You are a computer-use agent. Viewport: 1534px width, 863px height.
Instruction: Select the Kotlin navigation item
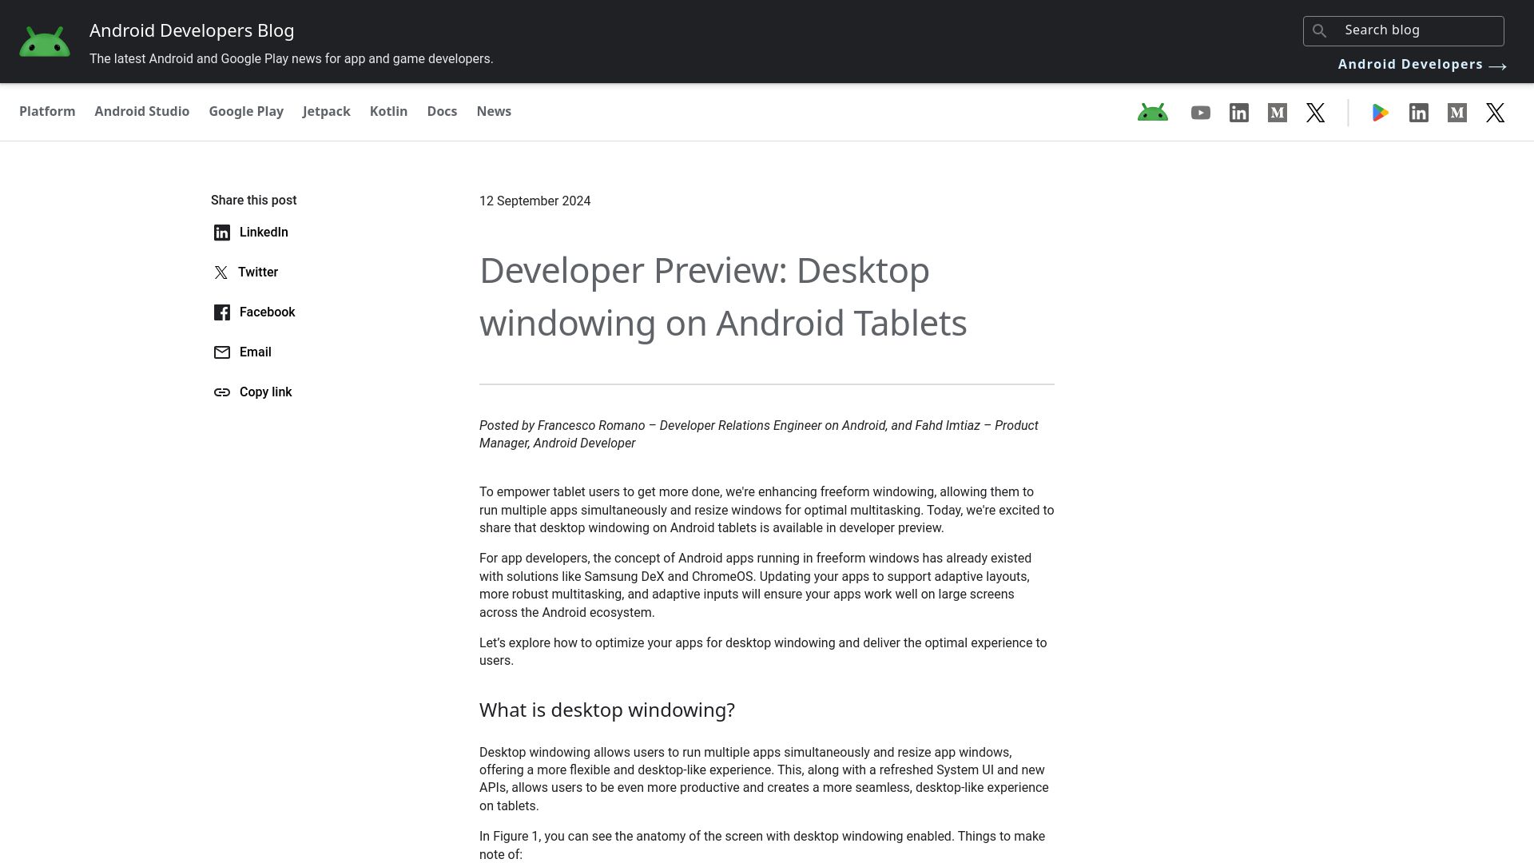click(388, 111)
